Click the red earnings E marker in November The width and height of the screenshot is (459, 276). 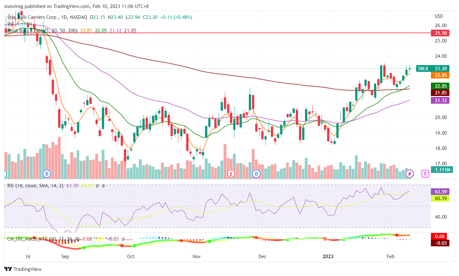pos(231,174)
